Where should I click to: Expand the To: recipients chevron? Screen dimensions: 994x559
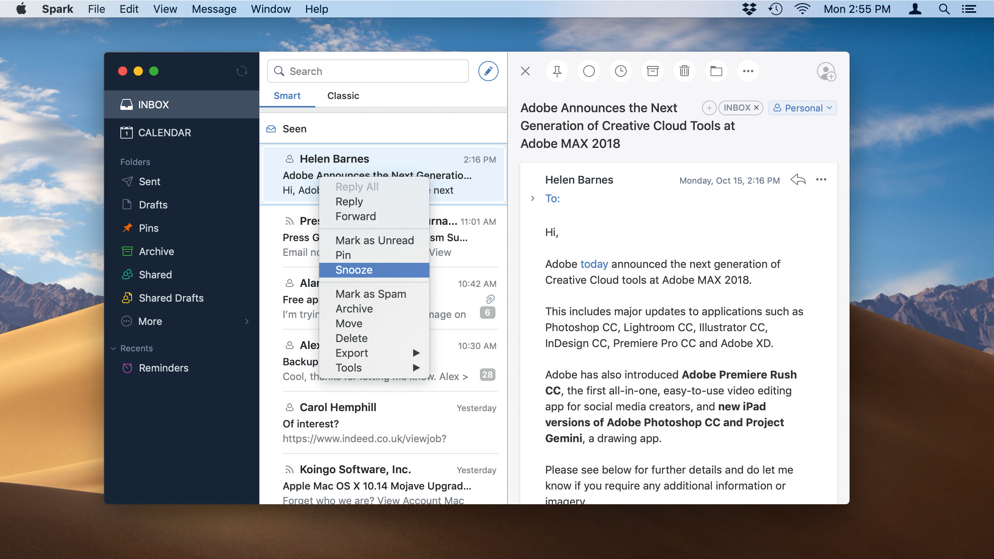point(533,198)
